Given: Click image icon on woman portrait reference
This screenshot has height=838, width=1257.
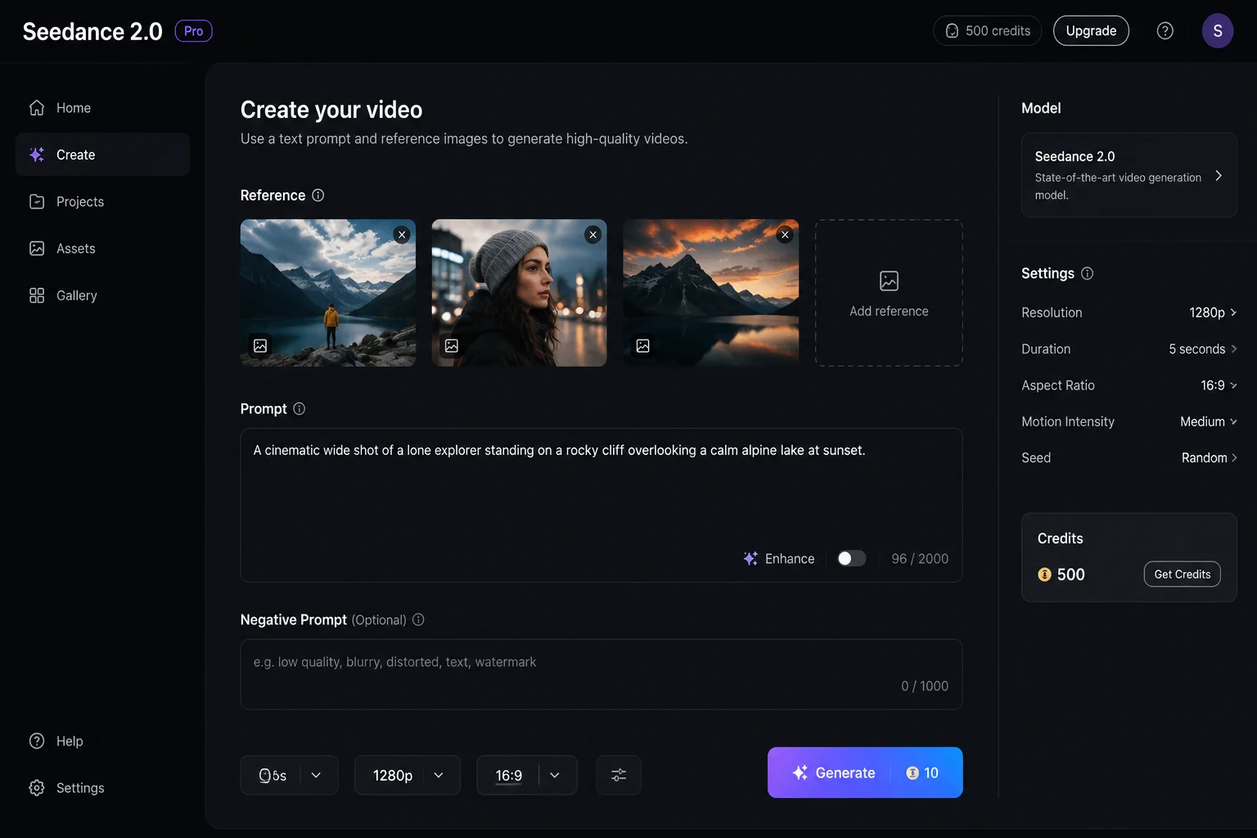Looking at the screenshot, I should point(452,346).
